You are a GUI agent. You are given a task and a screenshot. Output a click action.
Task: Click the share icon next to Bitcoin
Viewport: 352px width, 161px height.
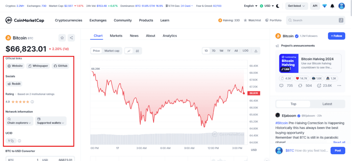(x=71, y=38)
